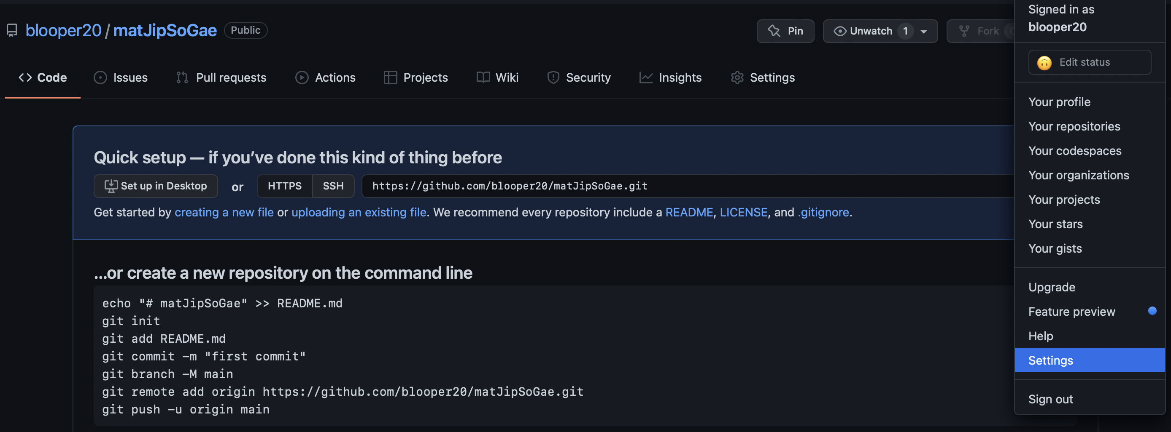
Task: Click the Security shield icon
Action: click(553, 77)
